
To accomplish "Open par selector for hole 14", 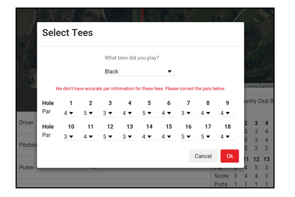I will 149,137.
